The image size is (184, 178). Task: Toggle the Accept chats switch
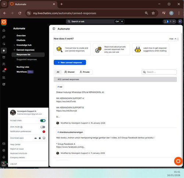click(43, 121)
